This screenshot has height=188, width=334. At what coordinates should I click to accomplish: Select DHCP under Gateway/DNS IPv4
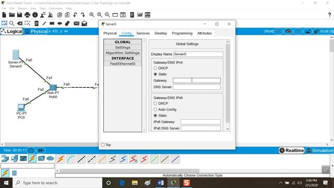(156, 68)
